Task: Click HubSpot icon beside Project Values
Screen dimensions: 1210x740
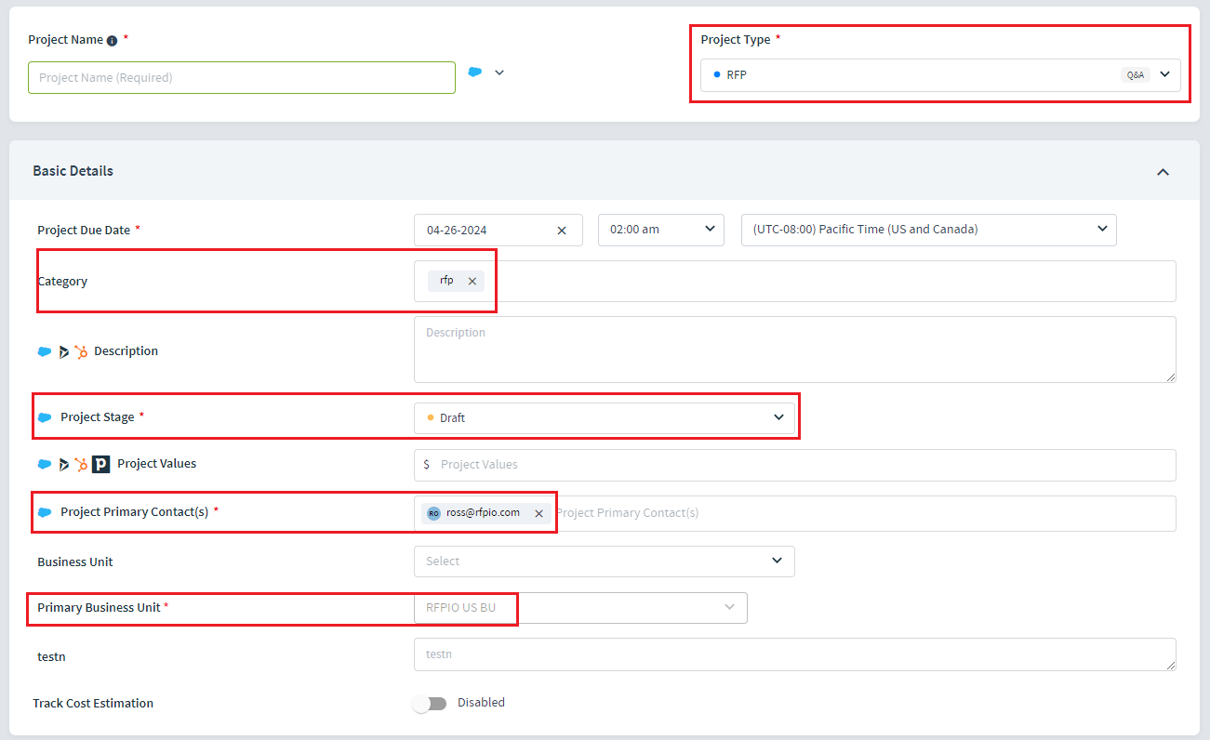Action: coord(81,464)
